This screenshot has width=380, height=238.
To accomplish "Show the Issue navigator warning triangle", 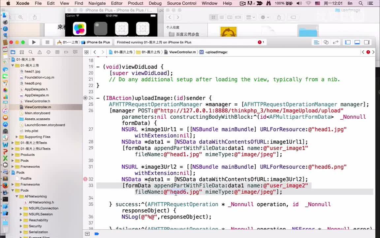I will [x=40, y=52].
